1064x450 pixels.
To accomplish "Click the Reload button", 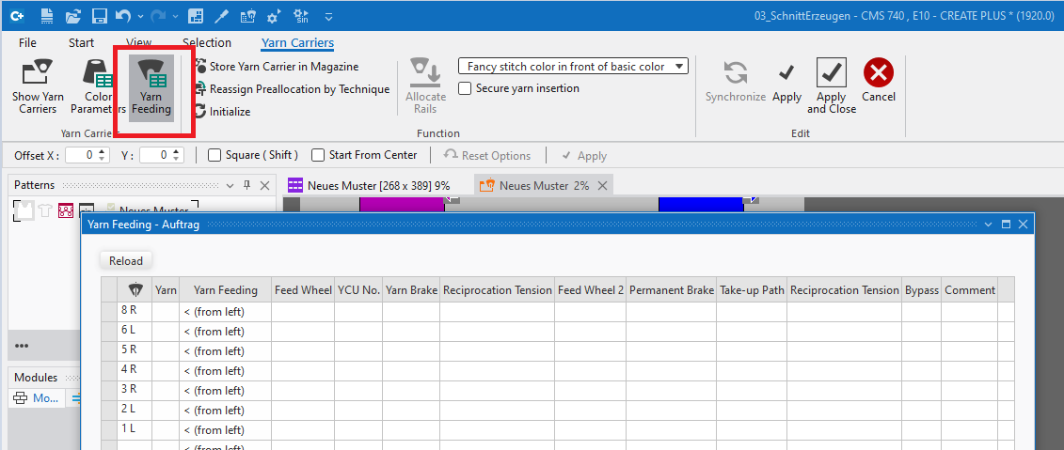I will tap(126, 261).
